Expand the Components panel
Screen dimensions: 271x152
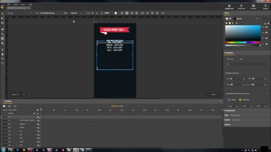[x=230, y=110]
